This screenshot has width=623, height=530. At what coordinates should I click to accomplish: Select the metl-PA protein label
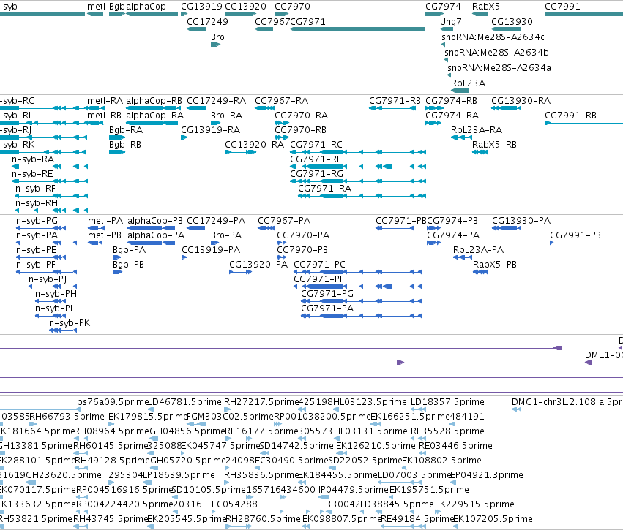coord(105,221)
